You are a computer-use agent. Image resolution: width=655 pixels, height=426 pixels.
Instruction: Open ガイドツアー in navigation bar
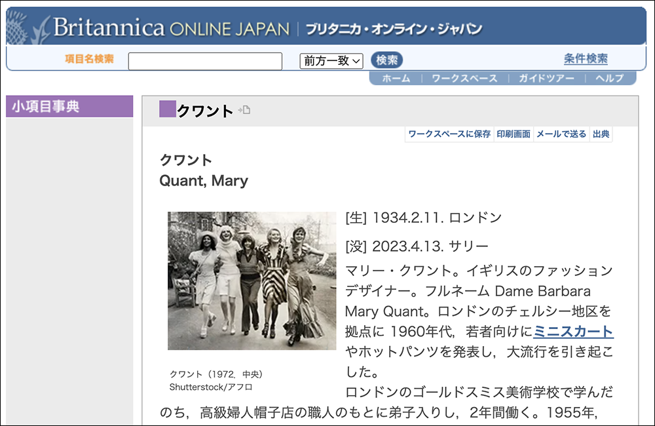[546, 78]
